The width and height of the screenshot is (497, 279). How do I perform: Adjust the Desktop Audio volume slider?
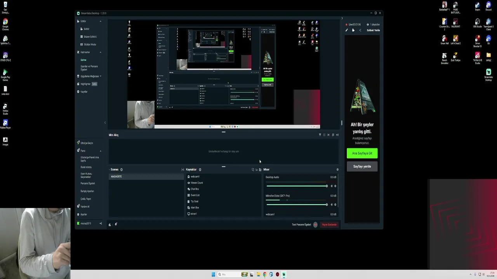click(297, 186)
